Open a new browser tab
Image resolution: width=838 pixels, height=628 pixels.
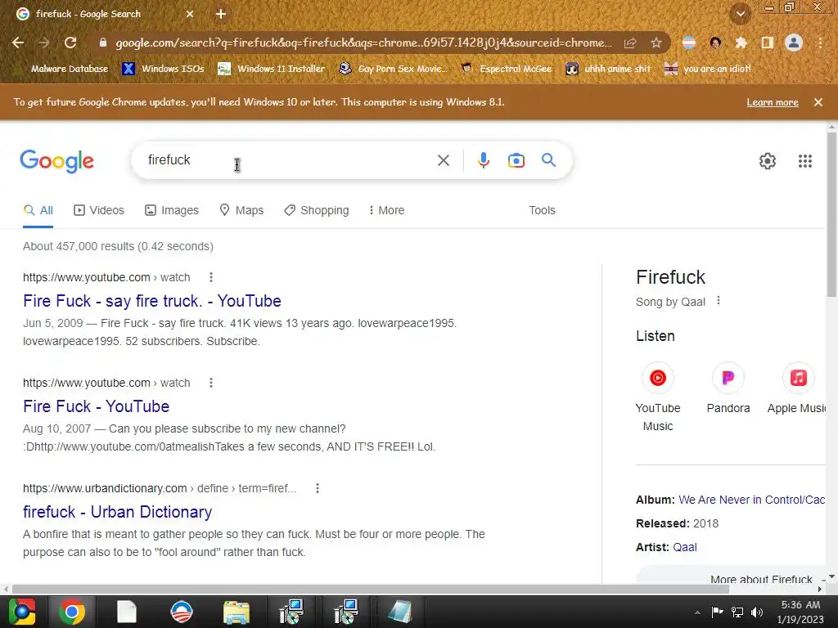221,14
